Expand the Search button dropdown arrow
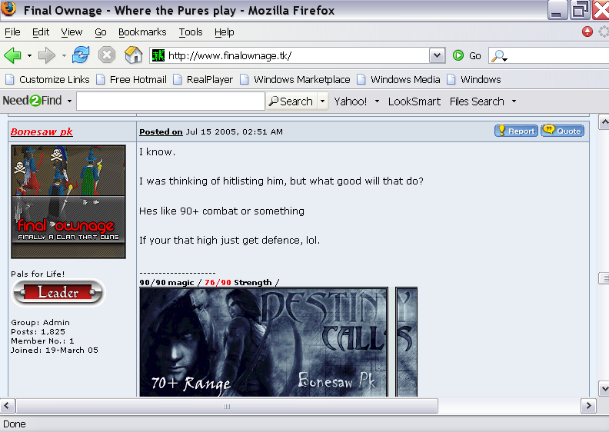 pos(322,101)
